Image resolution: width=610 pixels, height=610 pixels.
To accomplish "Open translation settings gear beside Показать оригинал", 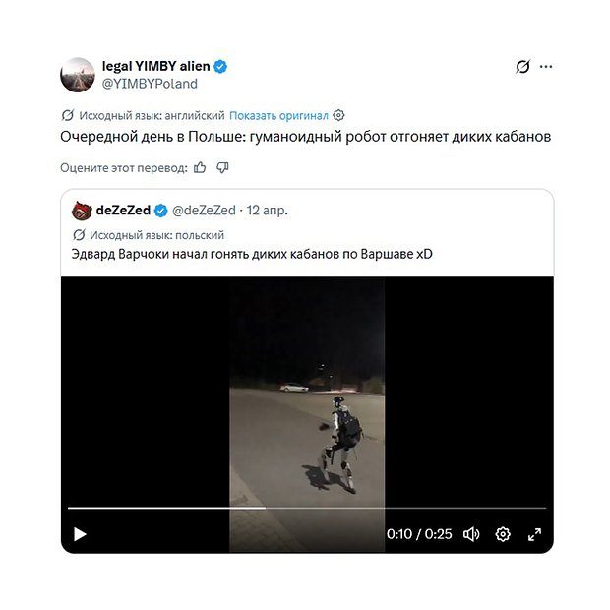I will point(339,115).
